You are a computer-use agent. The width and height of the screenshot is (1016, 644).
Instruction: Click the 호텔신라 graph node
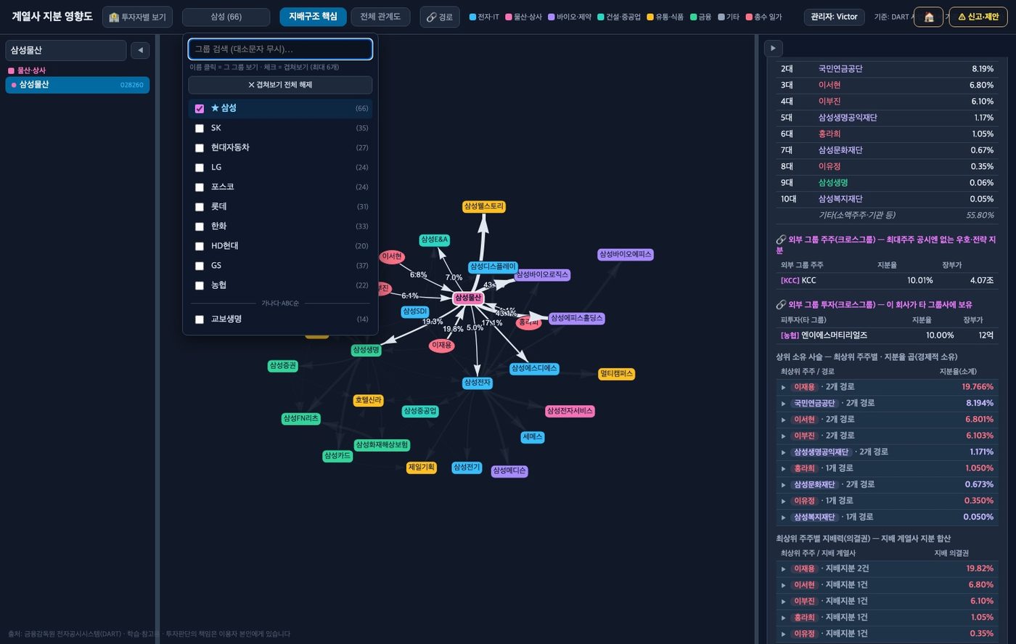[x=368, y=400]
